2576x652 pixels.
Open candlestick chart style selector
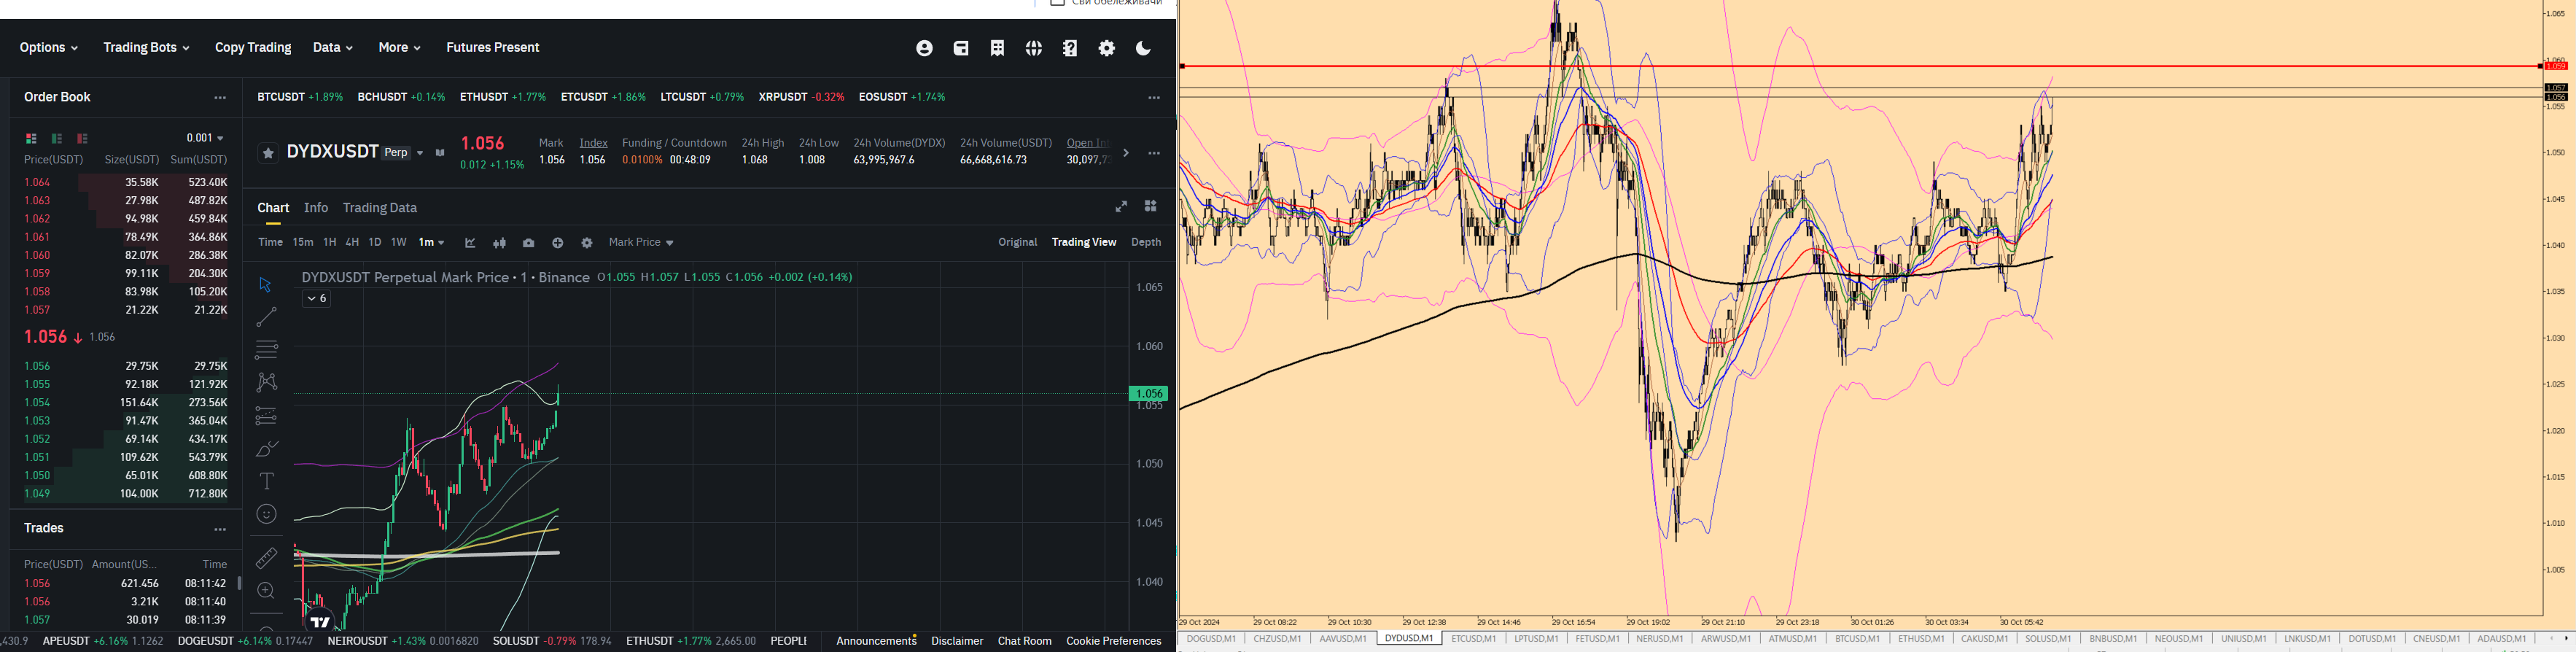pos(499,243)
